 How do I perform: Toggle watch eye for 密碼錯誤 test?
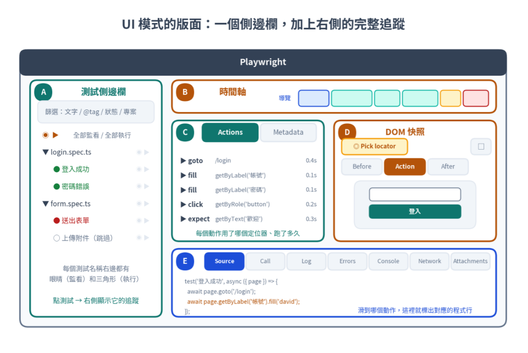(x=139, y=186)
